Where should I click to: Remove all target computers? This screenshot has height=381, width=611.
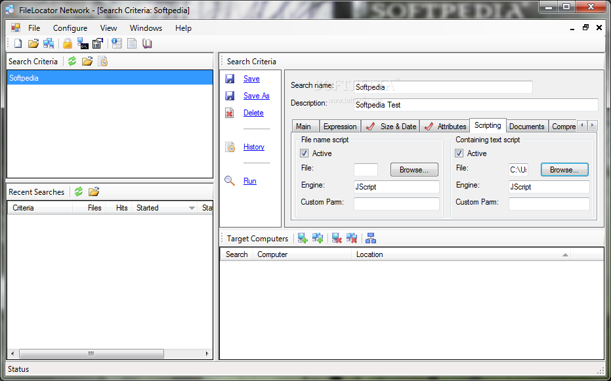pos(352,238)
